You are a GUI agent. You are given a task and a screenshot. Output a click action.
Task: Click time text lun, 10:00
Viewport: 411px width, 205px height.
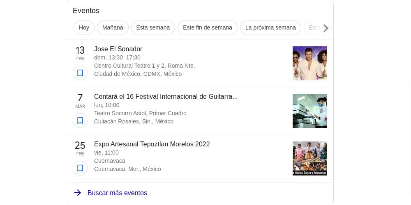pyautogui.click(x=107, y=105)
